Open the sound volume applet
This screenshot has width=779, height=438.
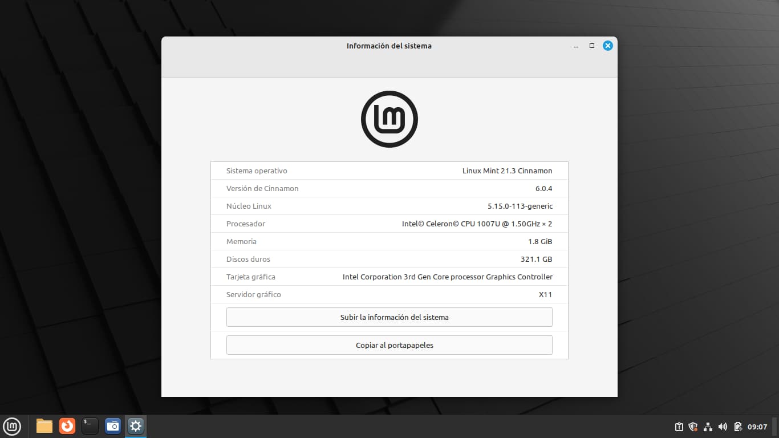tap(723, 427)
